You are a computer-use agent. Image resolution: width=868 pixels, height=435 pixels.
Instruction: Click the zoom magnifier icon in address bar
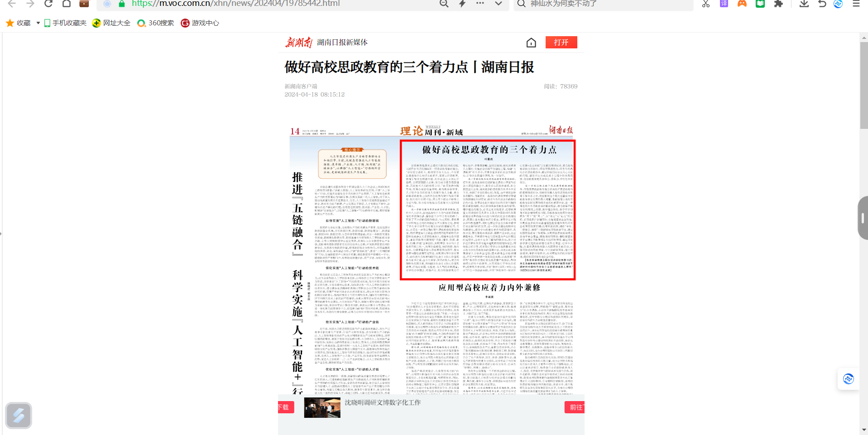[x=444, y=4]
